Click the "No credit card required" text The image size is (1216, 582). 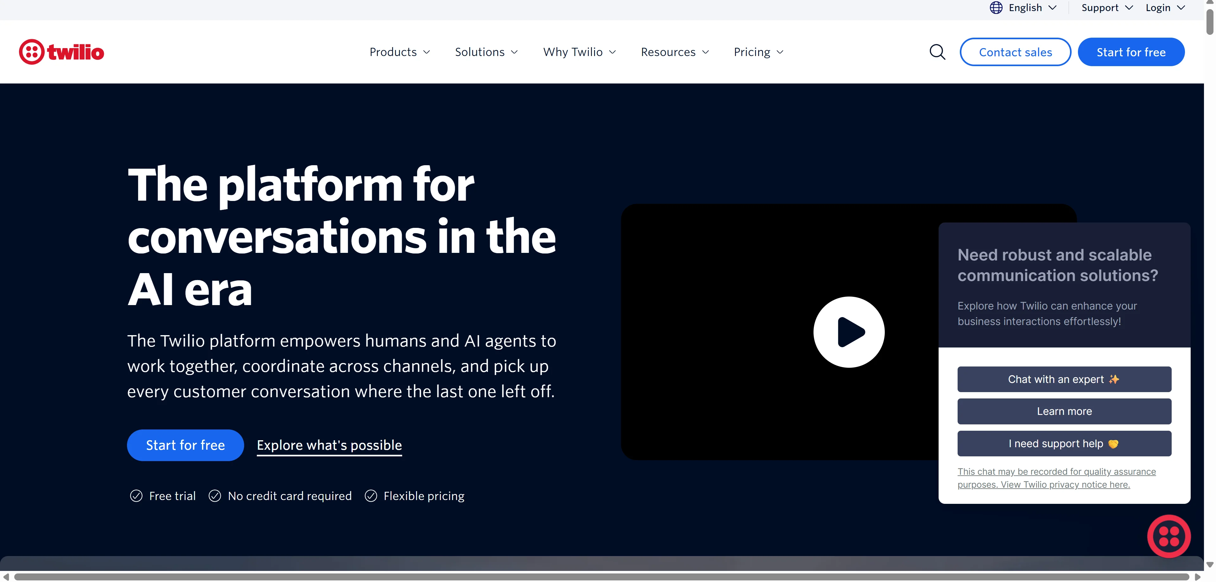pos(290,496)
